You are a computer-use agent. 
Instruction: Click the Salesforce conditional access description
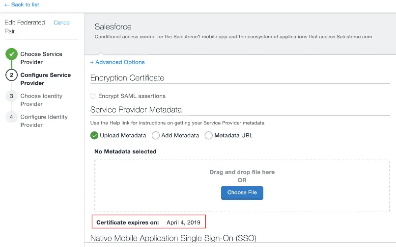point(233,37)
